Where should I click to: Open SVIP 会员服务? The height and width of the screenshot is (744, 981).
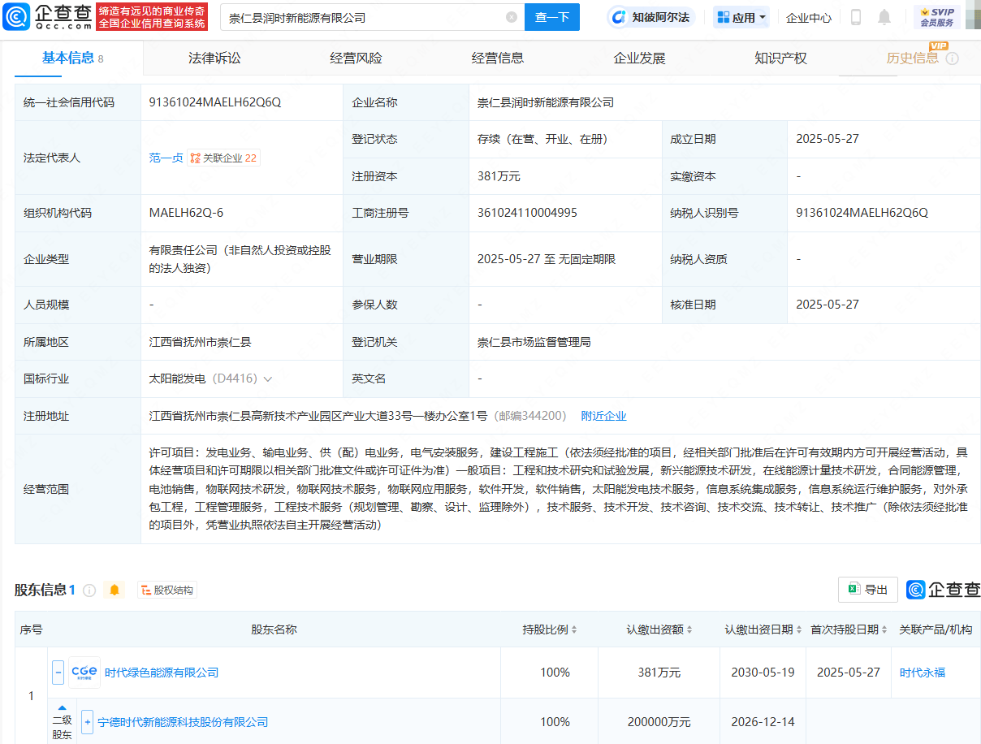tap(937, 17)
